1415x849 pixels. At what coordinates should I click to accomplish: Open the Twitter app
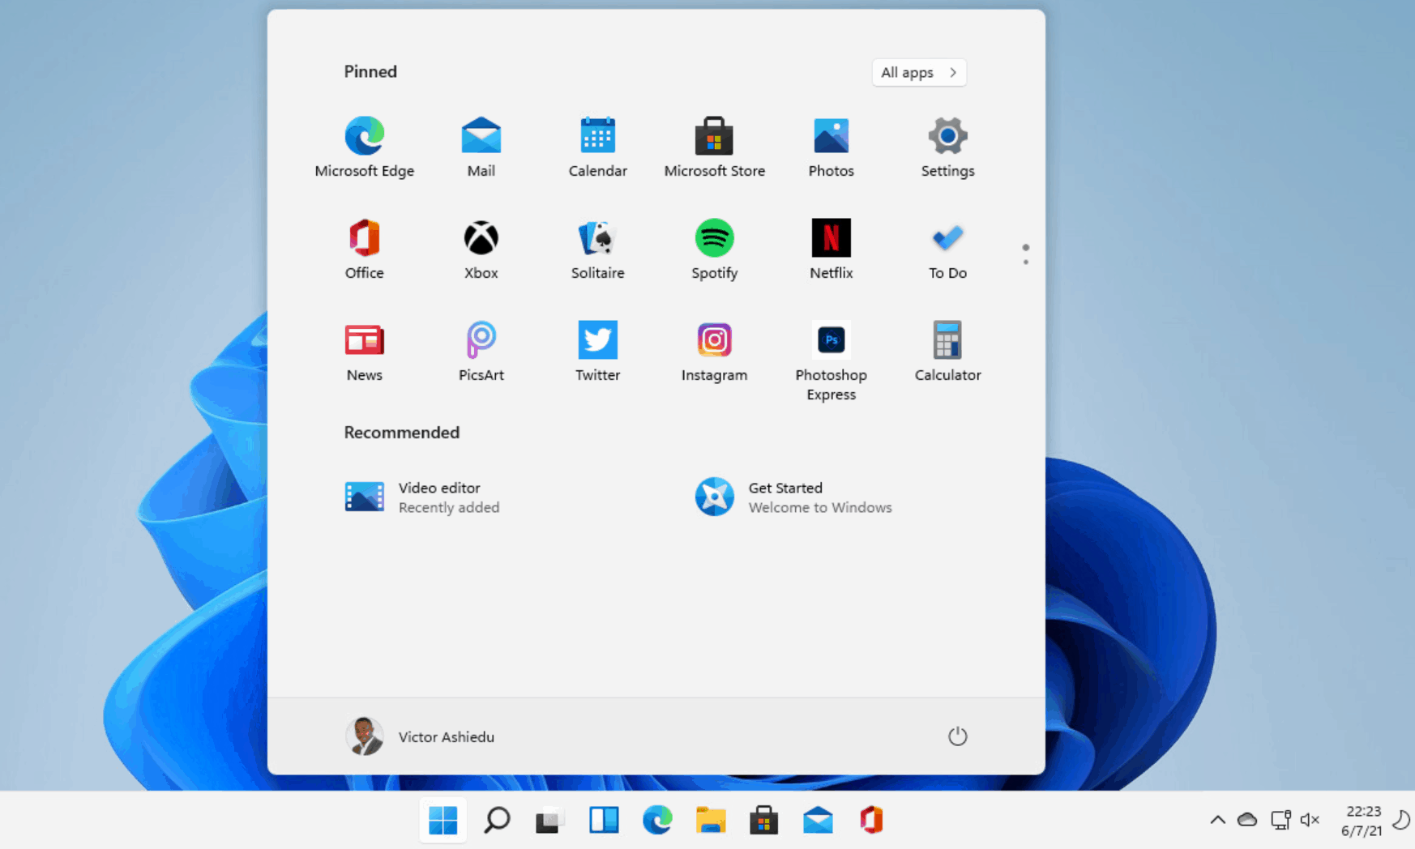598,352
